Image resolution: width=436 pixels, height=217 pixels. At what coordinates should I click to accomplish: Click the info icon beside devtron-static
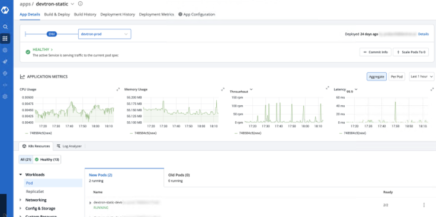[81, 4]
